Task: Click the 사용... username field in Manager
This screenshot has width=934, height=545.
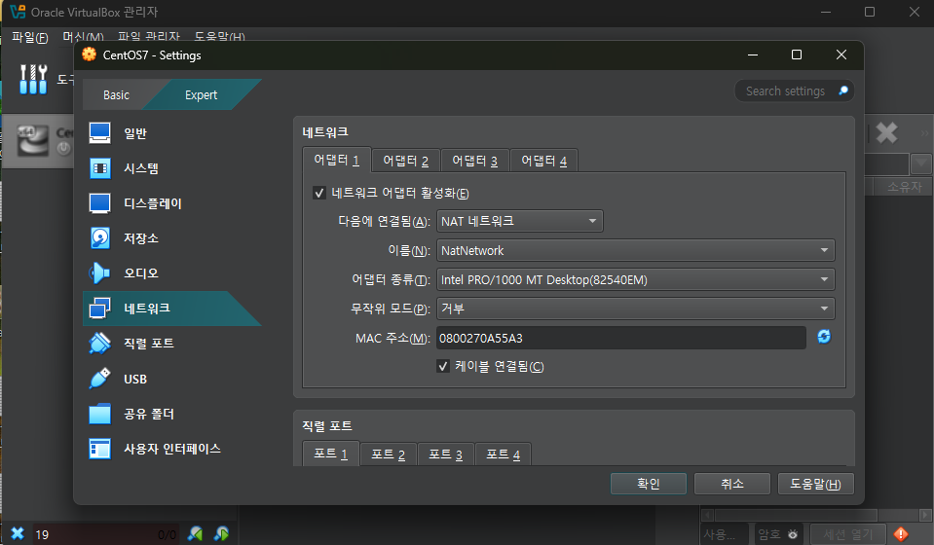Action: pos(725,534)
